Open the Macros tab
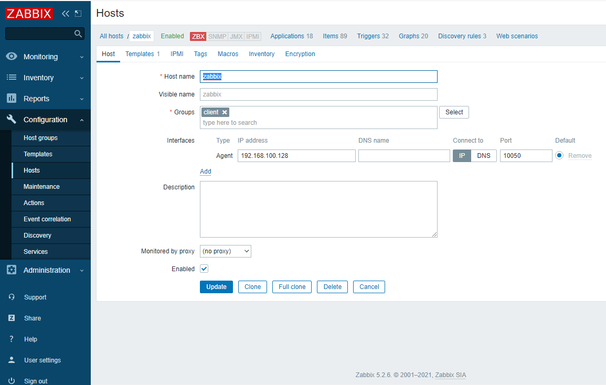This screenshot has width=606, height=385. coord(228,54)
